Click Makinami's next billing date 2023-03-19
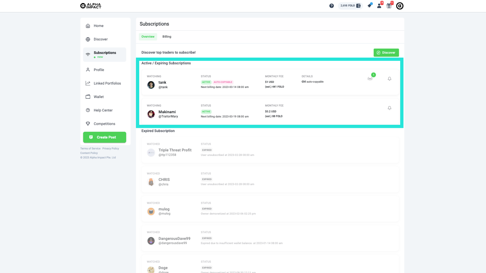The height and width of the screenshot is (273, 486). coord(225,116)
